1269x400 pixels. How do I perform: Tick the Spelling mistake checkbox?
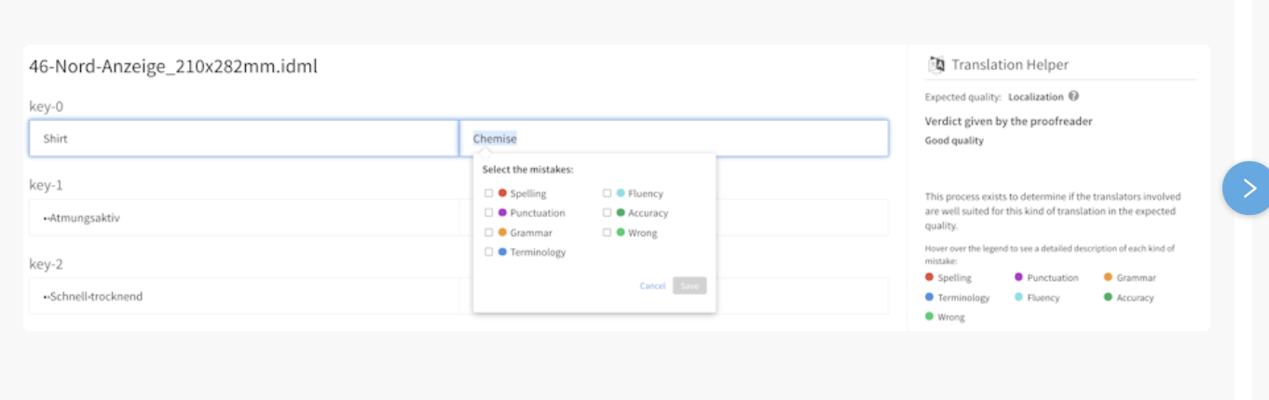(488, 193)
